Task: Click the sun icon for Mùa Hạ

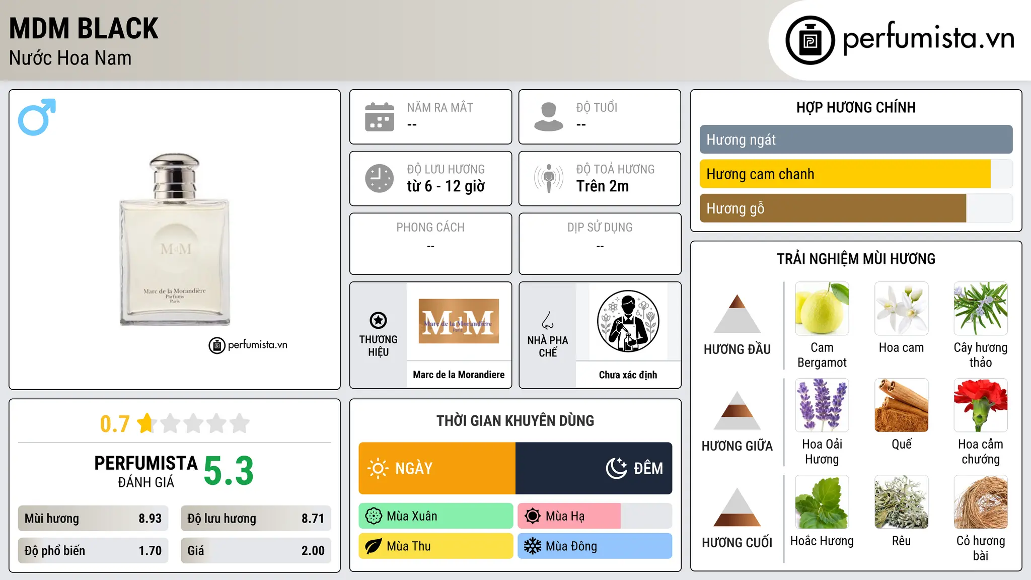Action: tap(533, 516)
